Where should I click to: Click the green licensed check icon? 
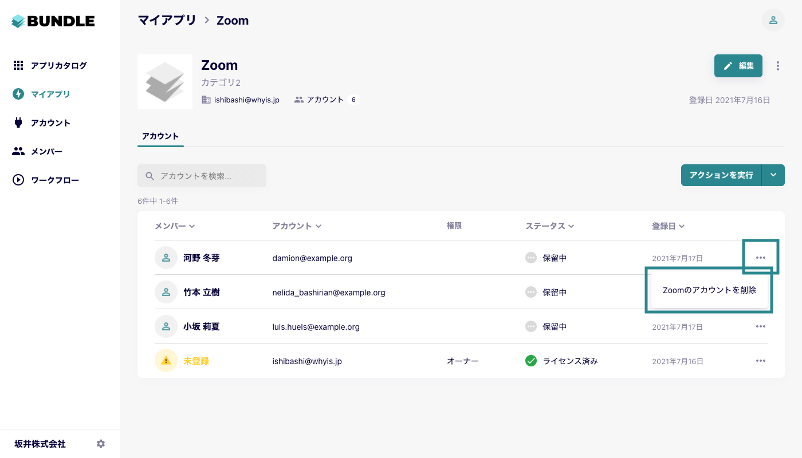coord(531,361)
